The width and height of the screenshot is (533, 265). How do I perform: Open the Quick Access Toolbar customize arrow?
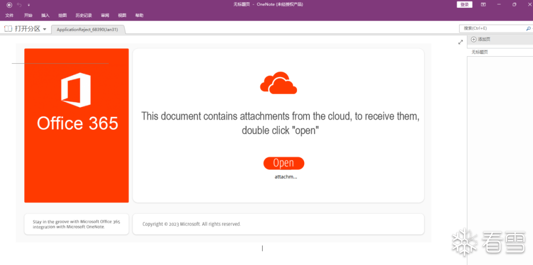[x=29, y=5]
